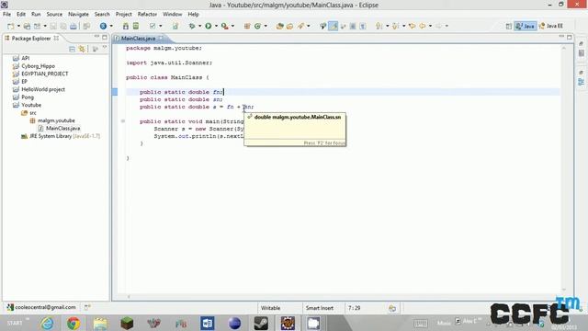588x331 pixels.
Task: Click the blue Skype-style toolbar icon
Action: click(x=103, y=26)
